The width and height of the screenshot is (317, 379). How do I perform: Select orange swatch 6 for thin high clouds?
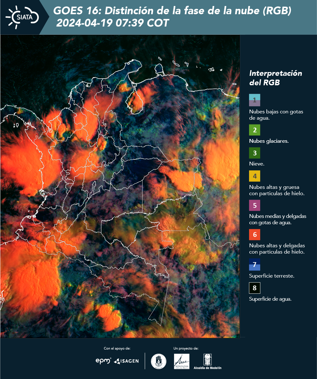pos(254,235)
